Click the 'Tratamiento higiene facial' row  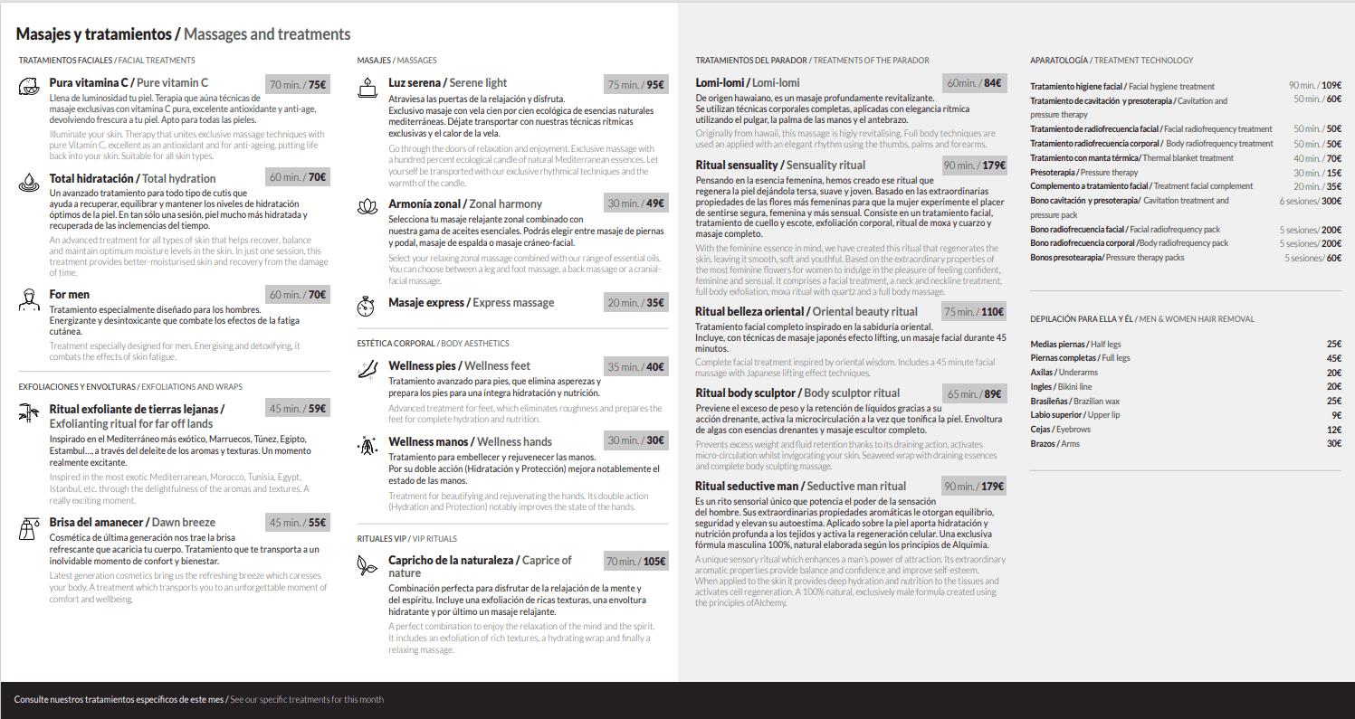[1186, 86]
